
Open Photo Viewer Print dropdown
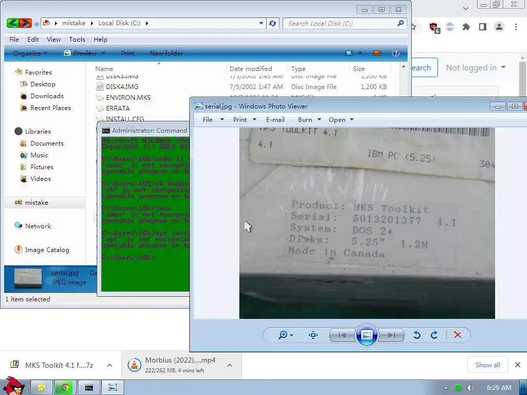(x=244, y=119)
